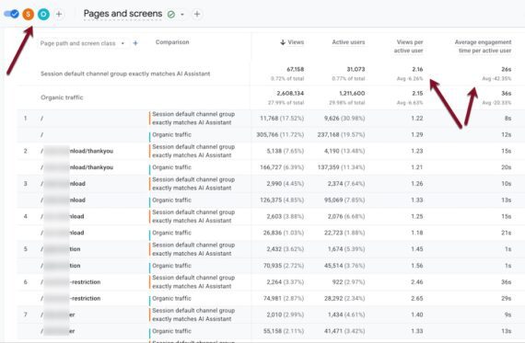Click the 26,836 (1.03%) views cell
This screenshot has height=343, width=525.
point(284,233)
